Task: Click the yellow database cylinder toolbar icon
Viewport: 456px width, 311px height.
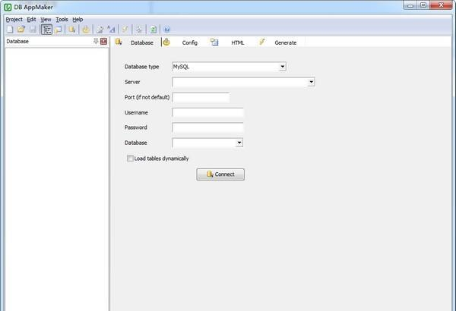Action: (72, 30)
